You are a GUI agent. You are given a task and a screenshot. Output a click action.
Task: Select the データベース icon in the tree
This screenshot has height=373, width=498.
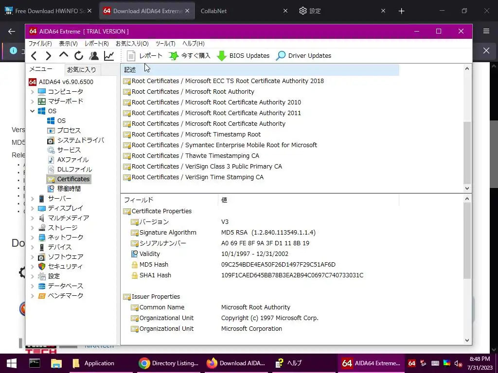tap(42, 286)
